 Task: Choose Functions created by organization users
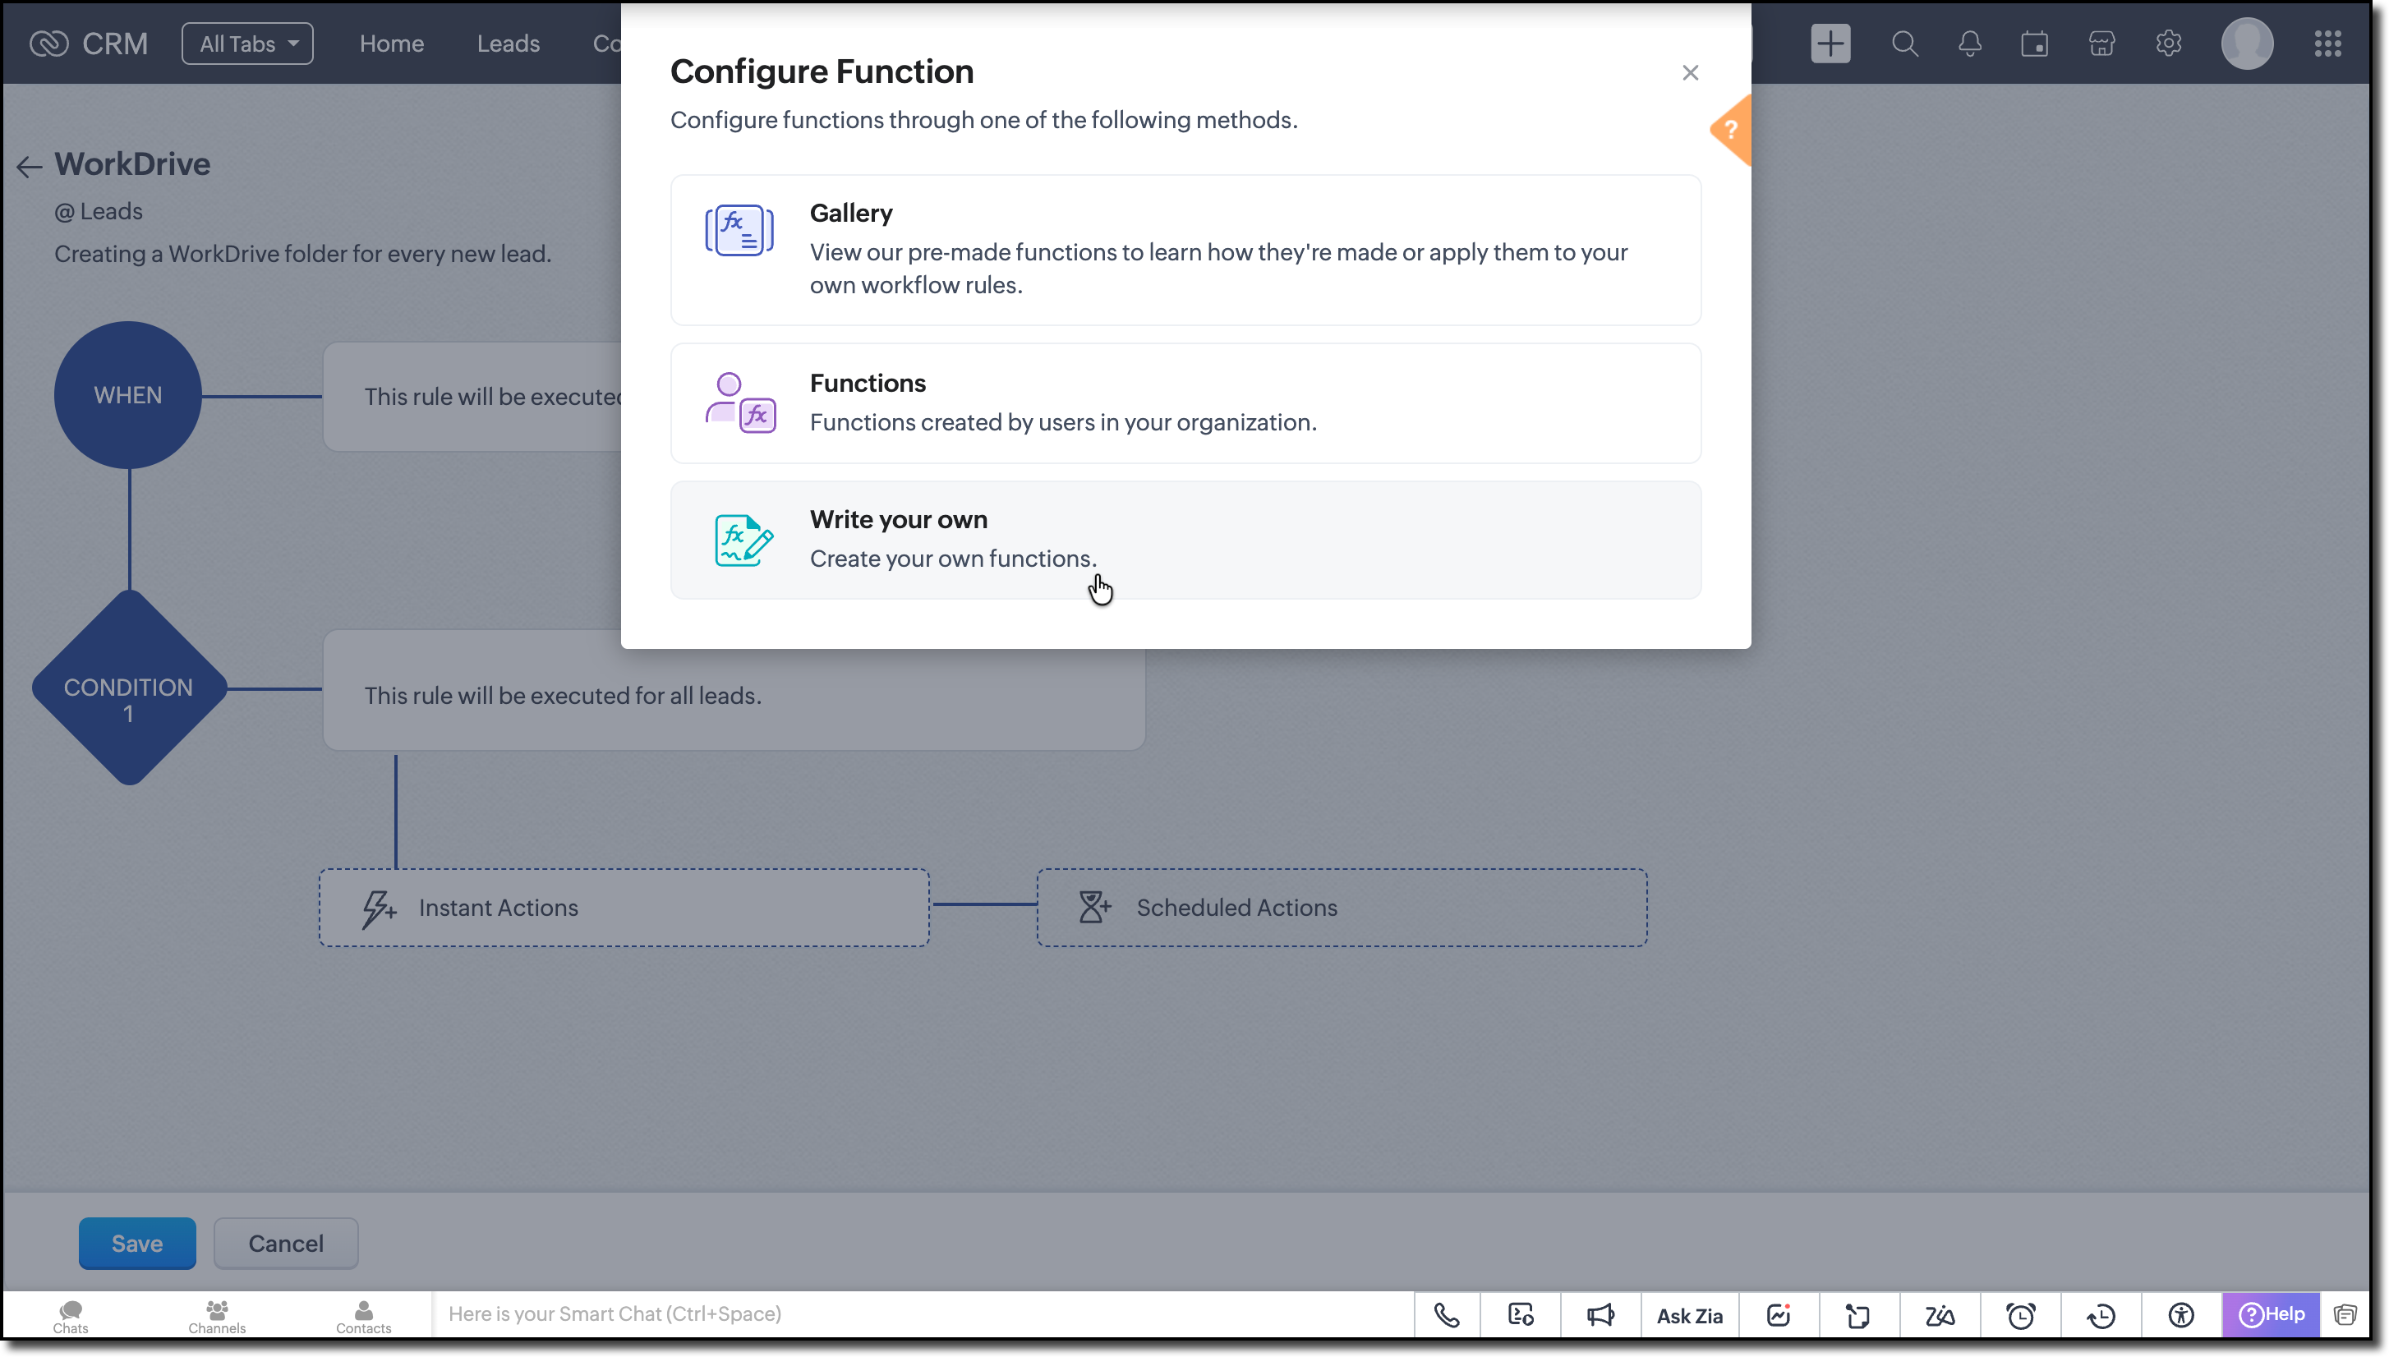click(x=1185, y=402)
